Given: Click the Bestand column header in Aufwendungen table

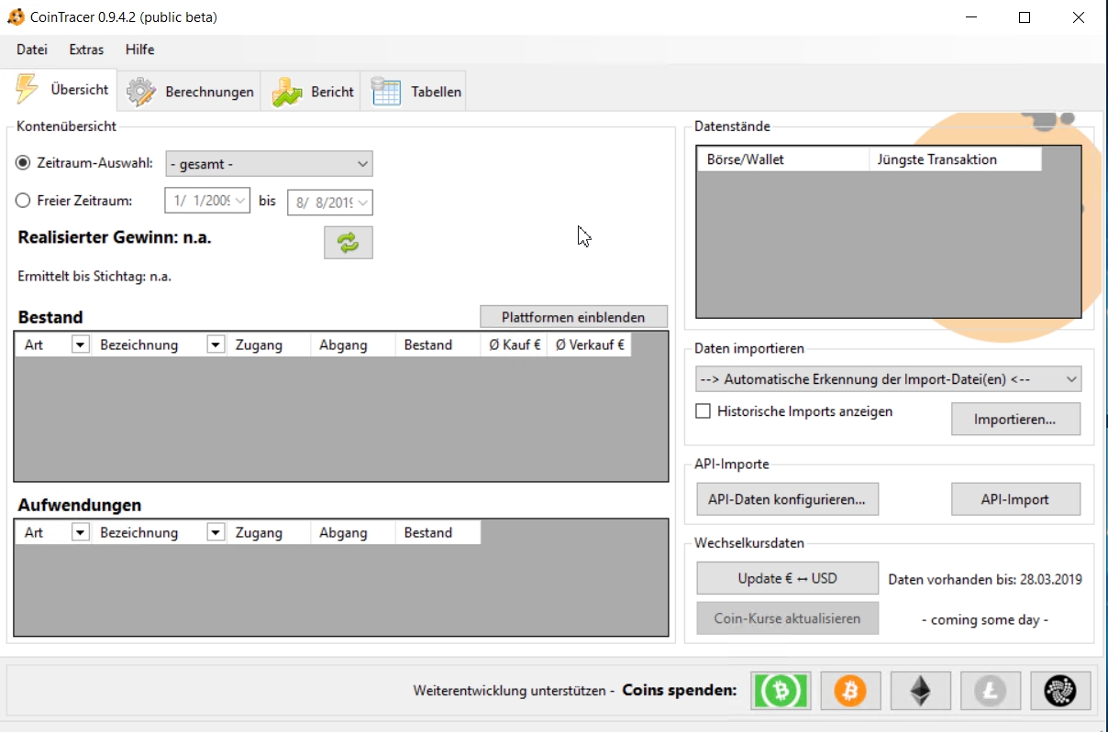Looking at the screenshot, I should pos(438,532).
